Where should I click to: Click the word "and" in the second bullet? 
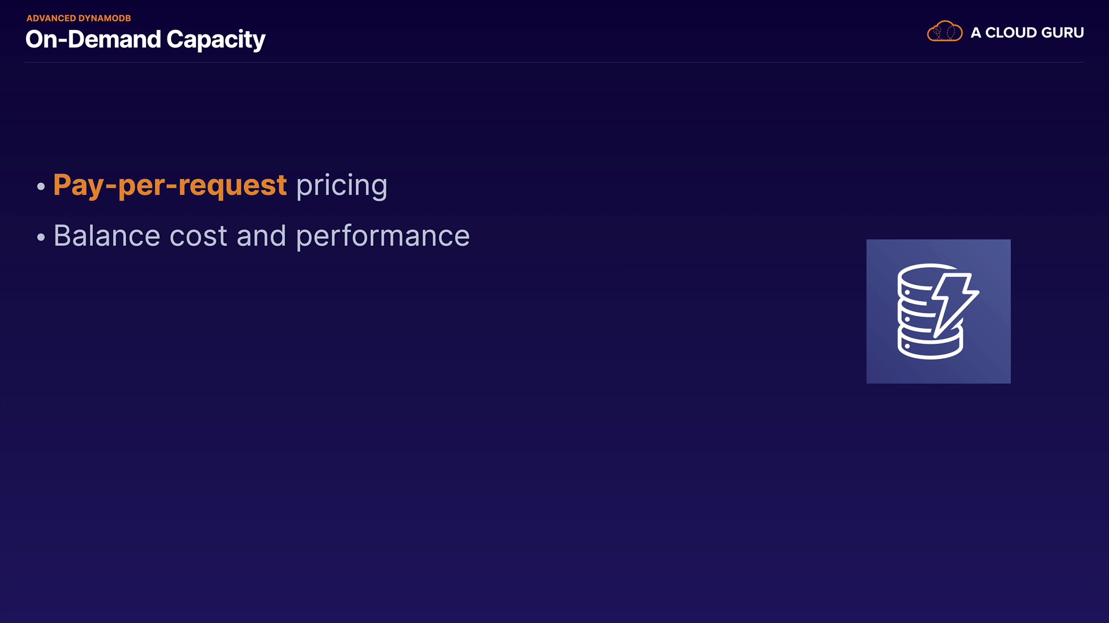261,236
